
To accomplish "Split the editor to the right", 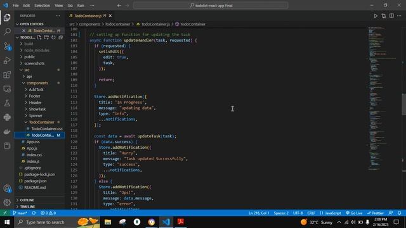I will click(391, 16).
